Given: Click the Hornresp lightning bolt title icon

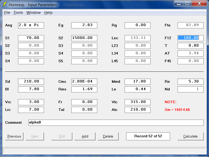Looking at the screenshot, I should pos(5,5).
